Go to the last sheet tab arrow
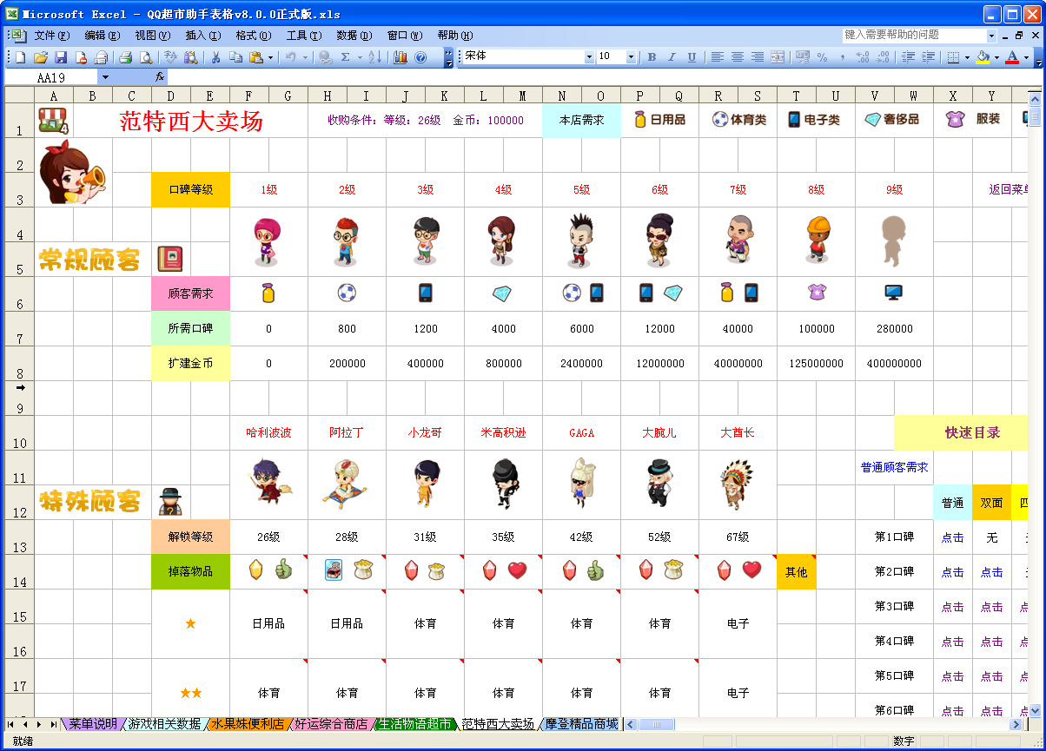 (x=54, y=724)
